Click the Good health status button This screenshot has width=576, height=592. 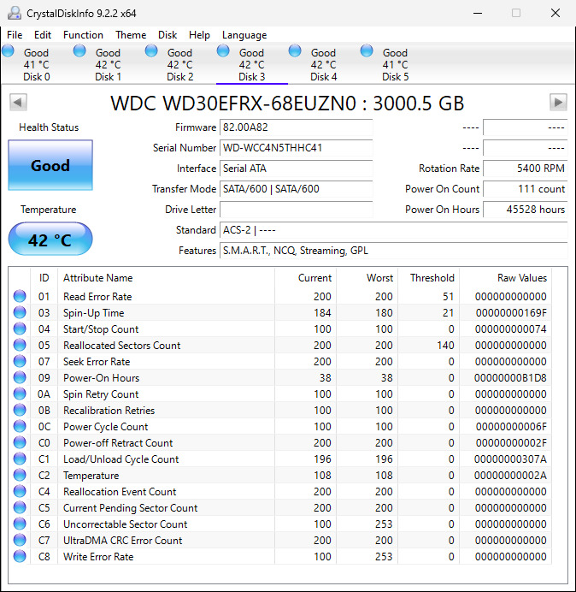(50, 165)
